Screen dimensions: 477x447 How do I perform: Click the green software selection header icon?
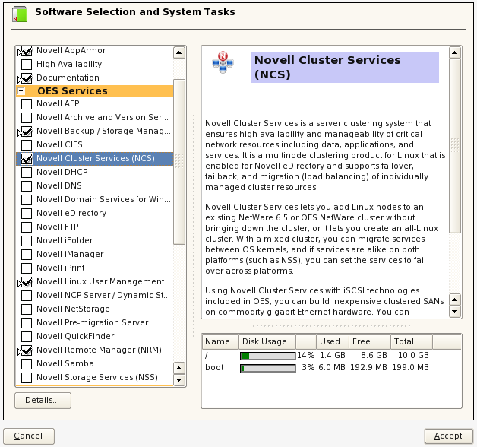click(x=20, y=14)
